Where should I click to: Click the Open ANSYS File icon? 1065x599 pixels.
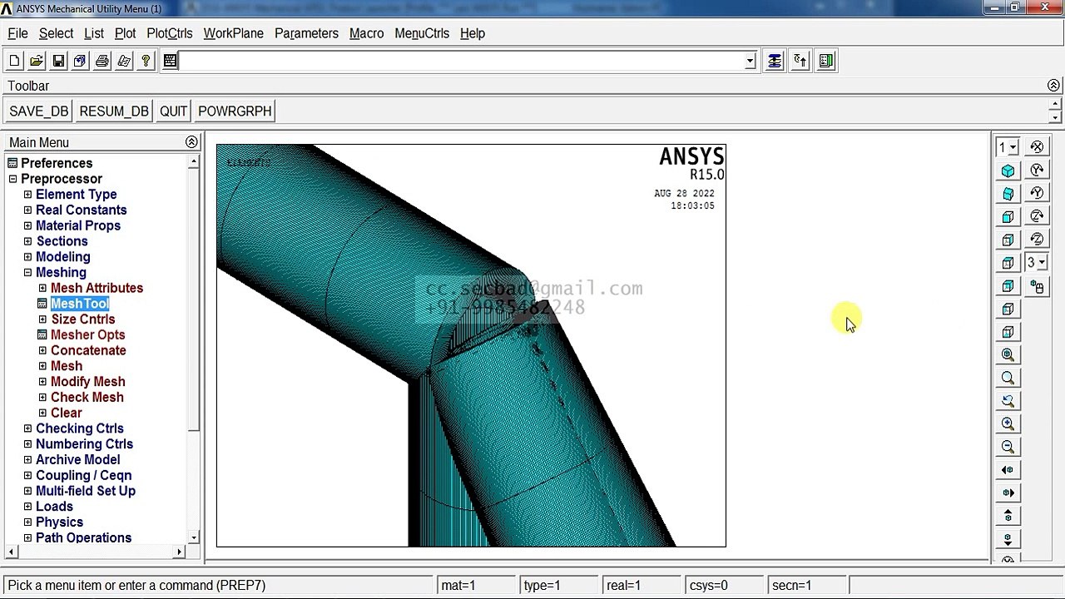pos(37,61)
